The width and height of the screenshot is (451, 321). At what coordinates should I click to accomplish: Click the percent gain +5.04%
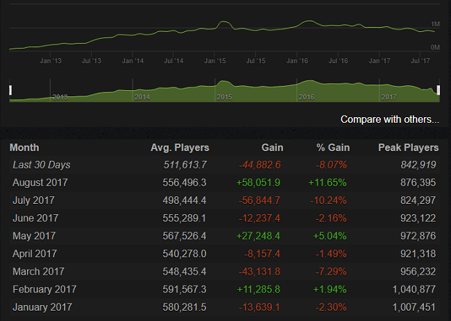pos(330,236)
